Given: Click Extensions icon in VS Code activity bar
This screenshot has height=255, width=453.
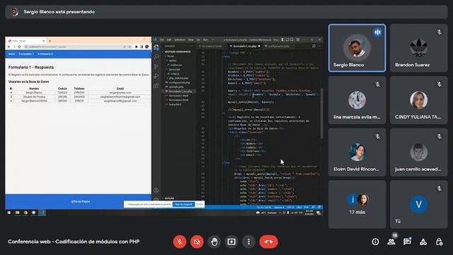Looking at the screenshot, I should pos(156,86).
